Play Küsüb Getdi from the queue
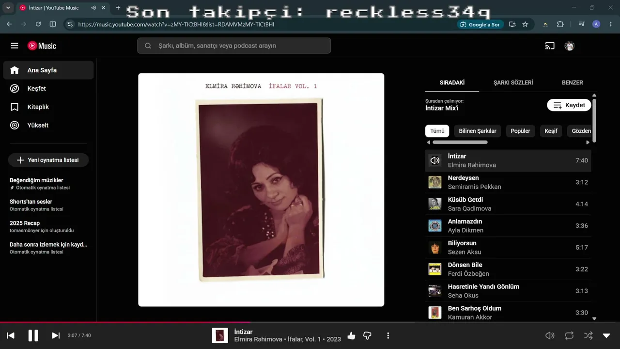Viewport: 620px width, 349px height. (508, 204)
